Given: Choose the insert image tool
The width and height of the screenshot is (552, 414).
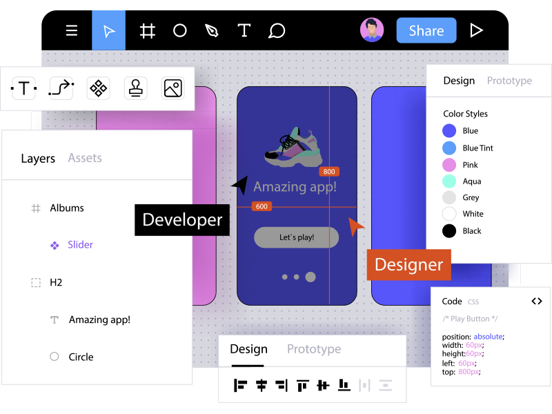Looking at the screenshot, I should [x=173, y=88].
